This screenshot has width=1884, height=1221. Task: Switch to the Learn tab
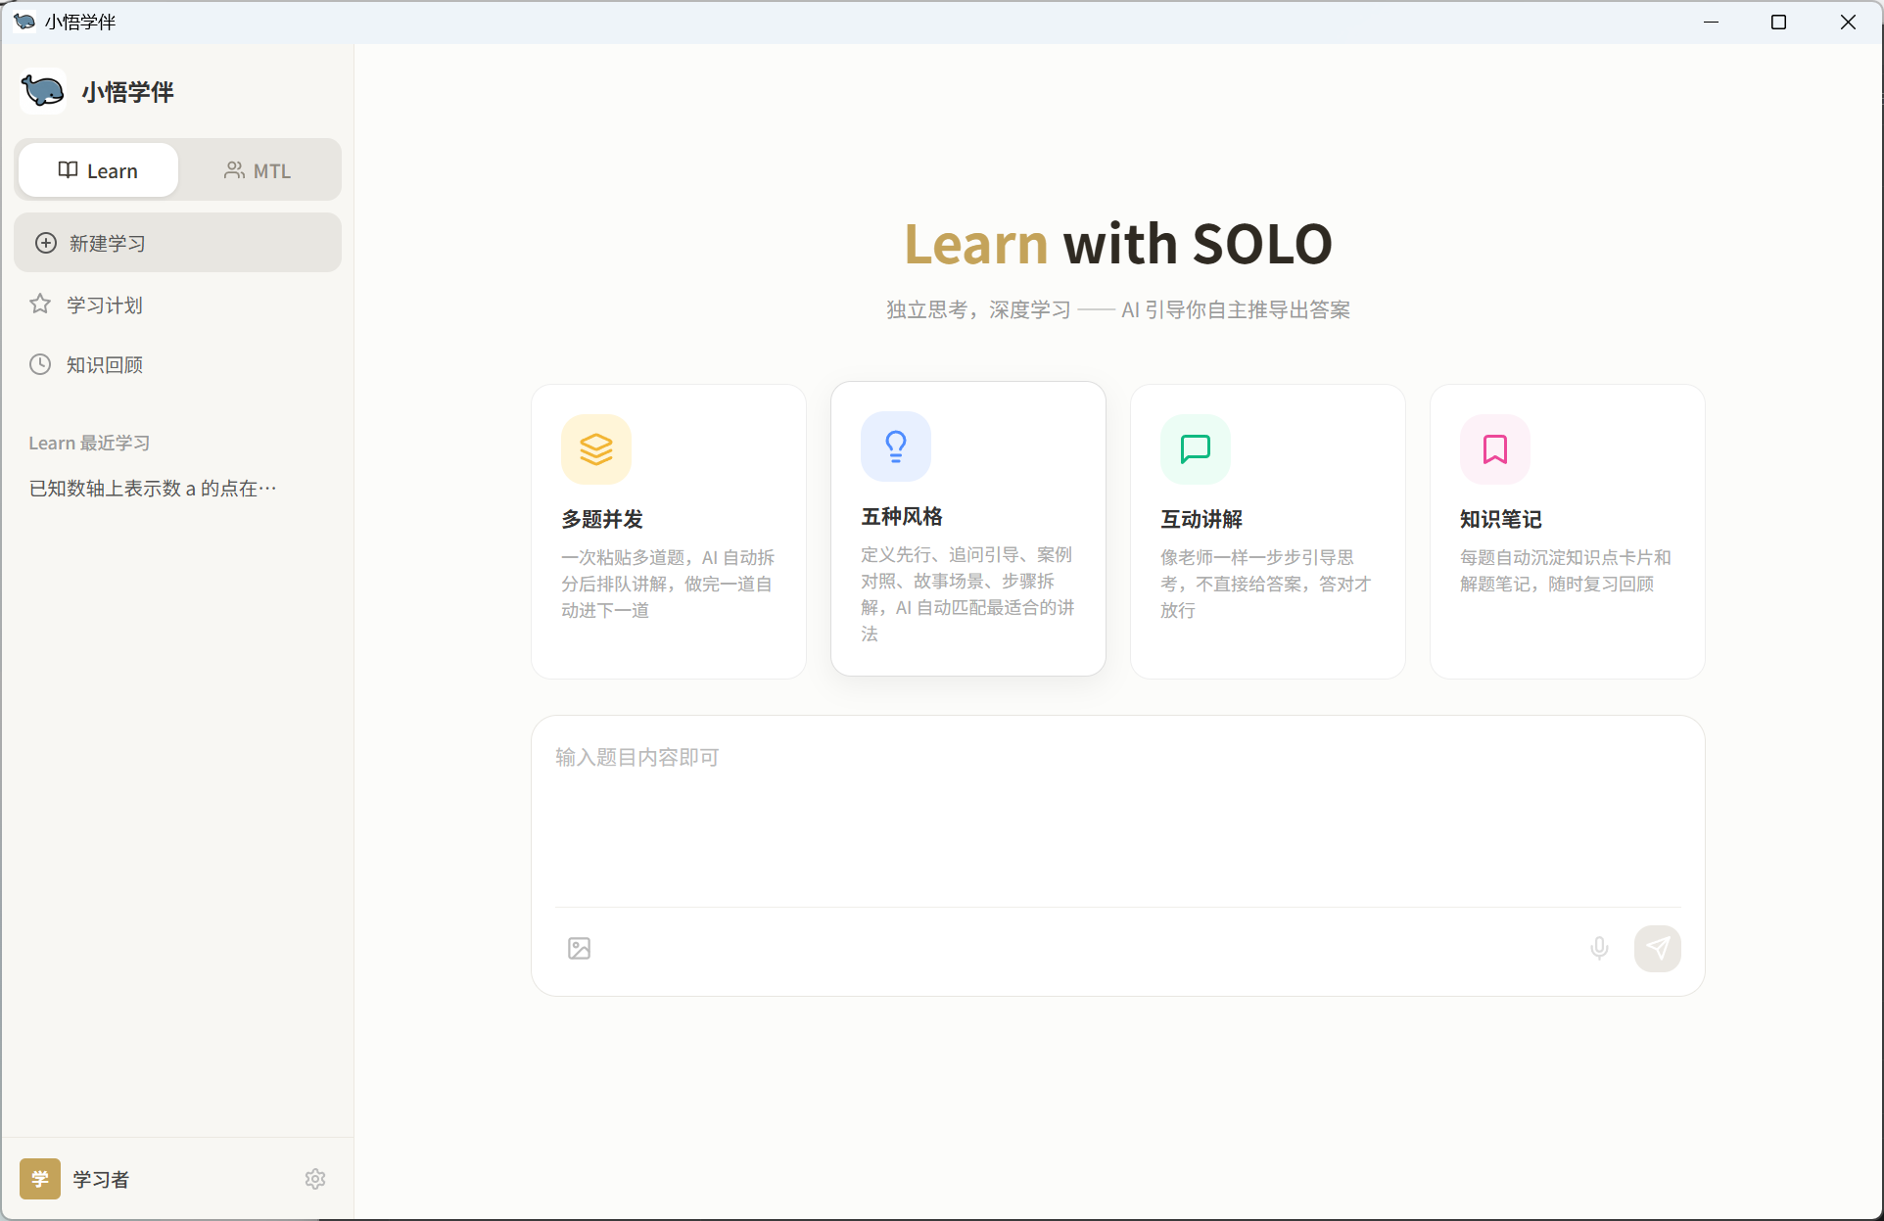[98, 170]
